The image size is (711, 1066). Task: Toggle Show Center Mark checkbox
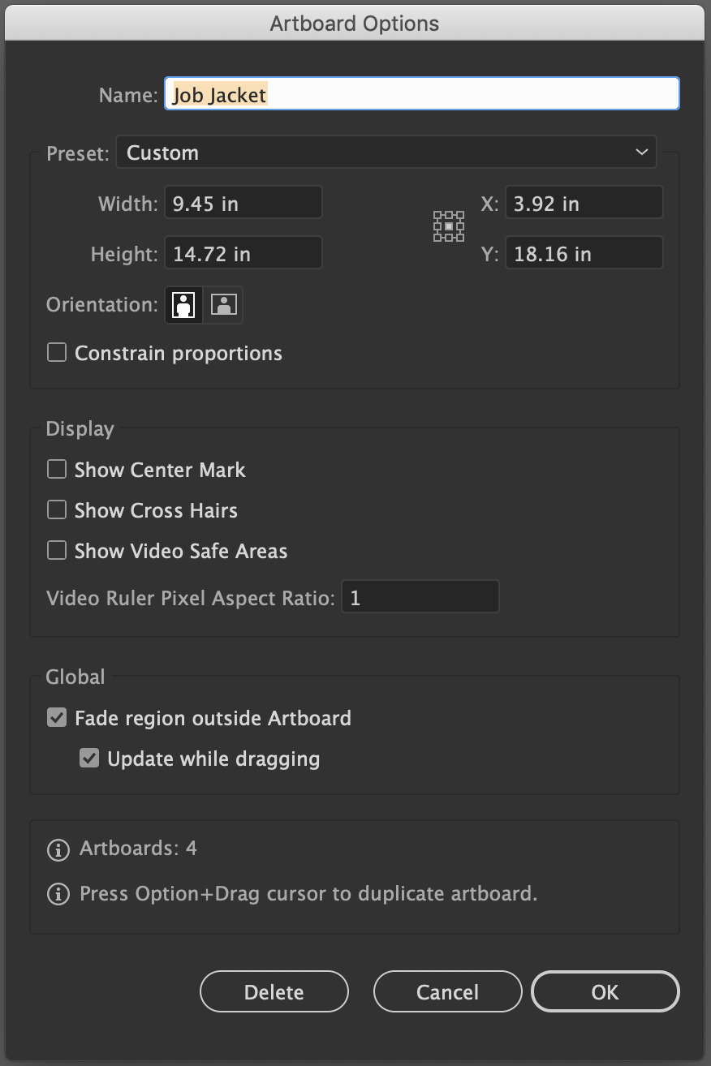tap(57, 469)
